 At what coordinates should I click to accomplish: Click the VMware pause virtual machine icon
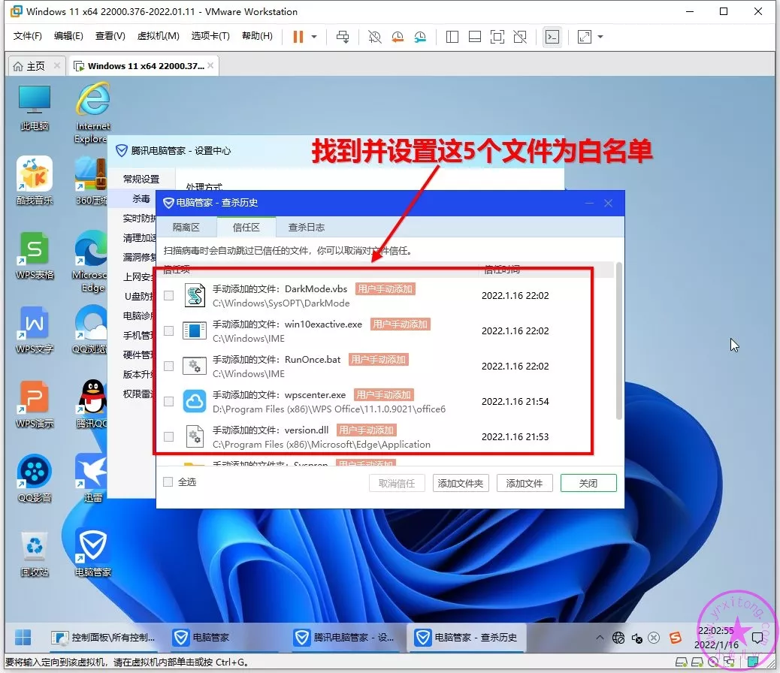pyautogui.click(x=298, y=37)
